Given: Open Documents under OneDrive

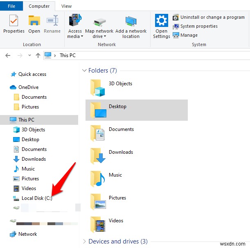Looking at the screenshot, I should [30, 97].
